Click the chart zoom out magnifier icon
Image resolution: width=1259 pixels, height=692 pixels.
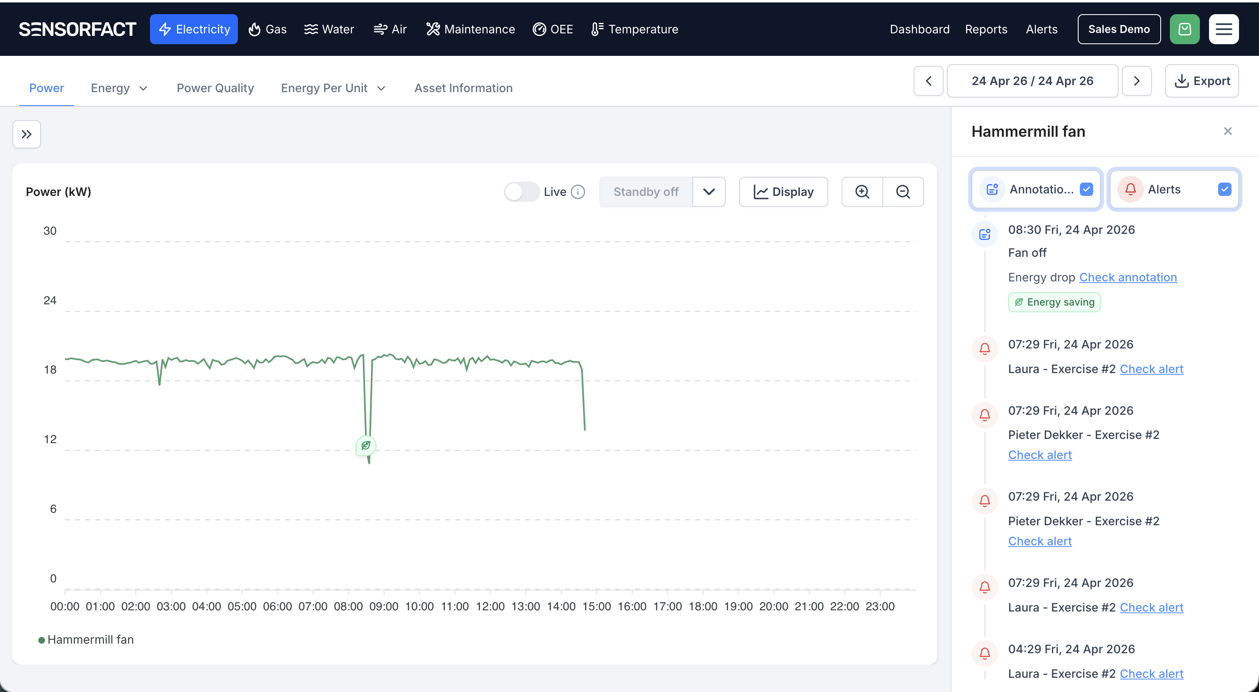pyautogui.click(x=903, y=192)
